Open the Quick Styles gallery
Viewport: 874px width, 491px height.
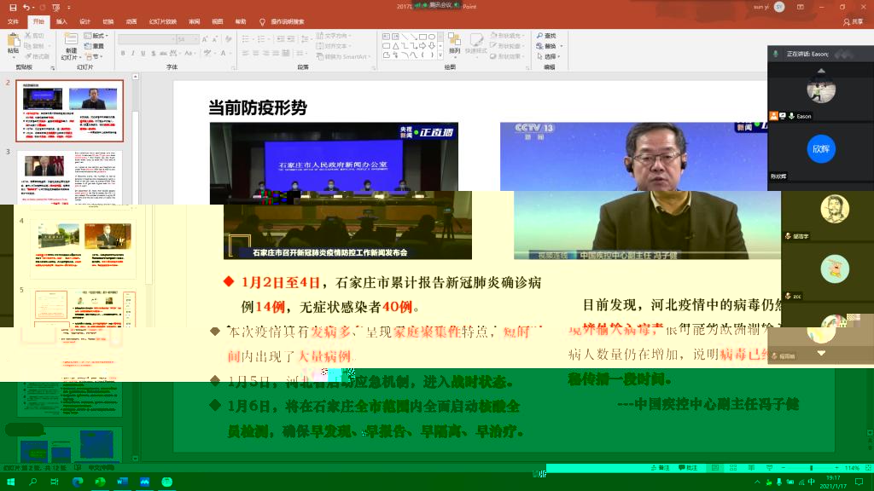(476, 44)
